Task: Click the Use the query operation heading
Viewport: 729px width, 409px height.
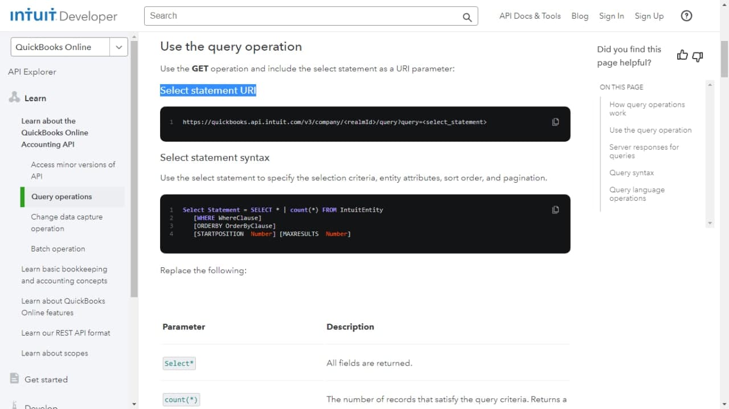Action: [231, 47]
